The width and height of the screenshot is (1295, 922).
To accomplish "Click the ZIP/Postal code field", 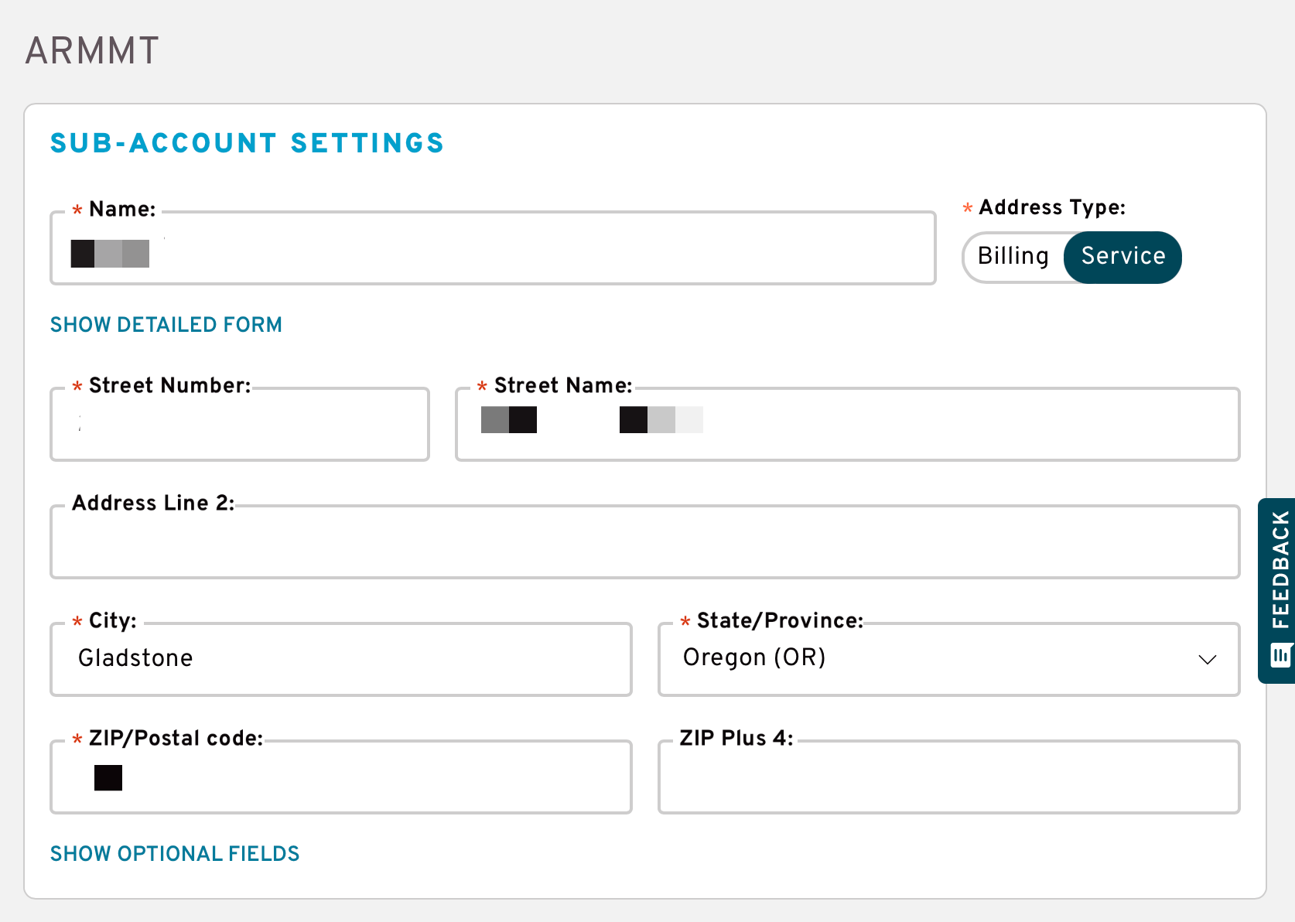I will pos(341,777).
